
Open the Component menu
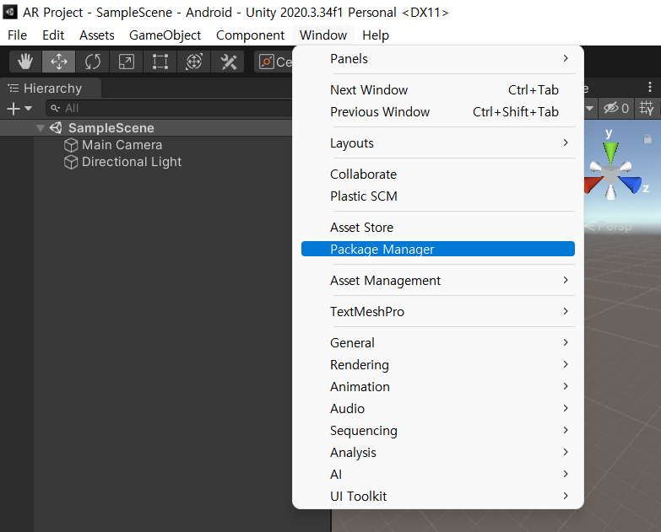(250, 35)
